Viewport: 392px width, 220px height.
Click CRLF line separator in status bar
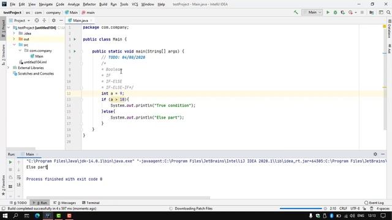click(343, 208)
